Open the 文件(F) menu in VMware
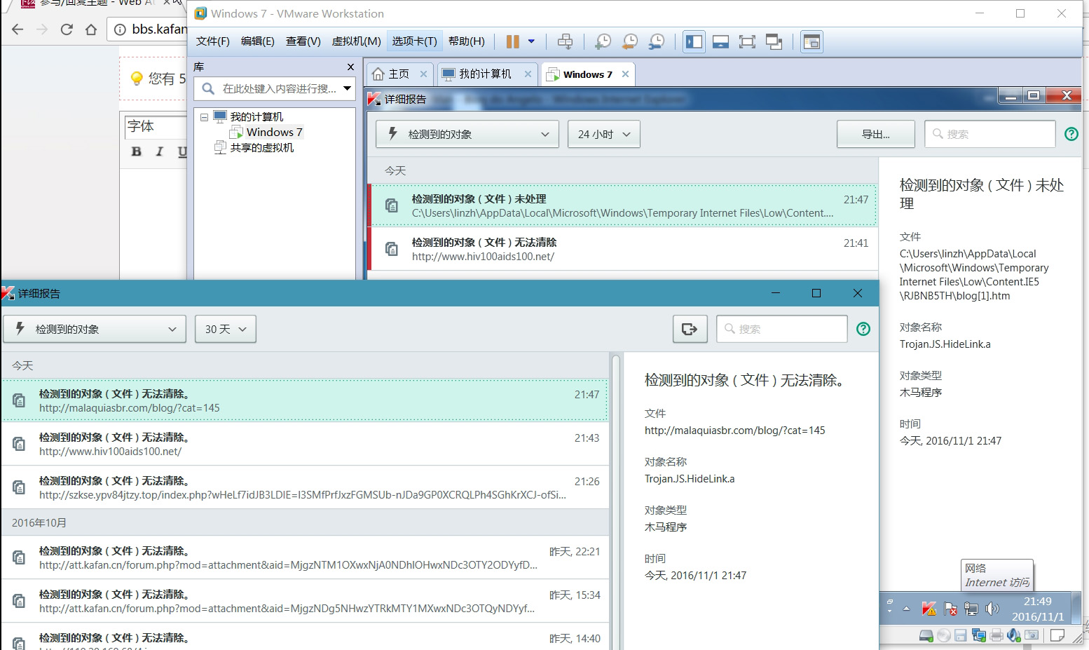Image resolution: width=1089 pixels, height=650 pixels. point(212,41)
